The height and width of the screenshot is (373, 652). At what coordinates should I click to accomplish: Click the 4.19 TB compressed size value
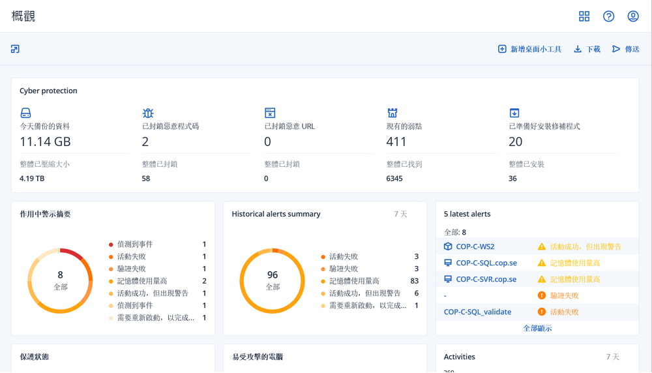point(32,179)
